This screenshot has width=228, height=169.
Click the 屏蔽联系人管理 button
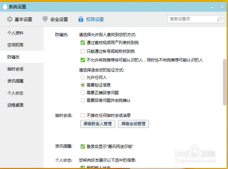(x=98, y=124)
